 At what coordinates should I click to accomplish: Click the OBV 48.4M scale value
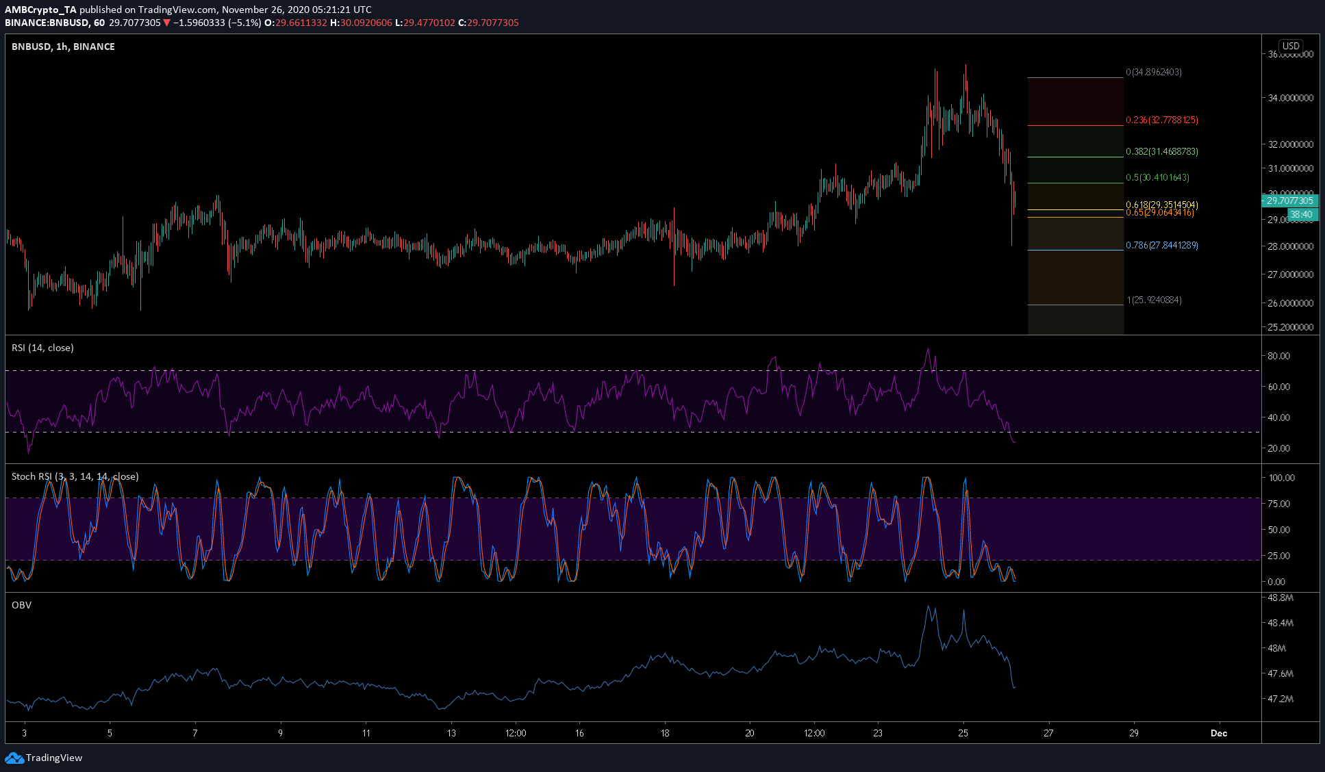tap(1280, 623)
